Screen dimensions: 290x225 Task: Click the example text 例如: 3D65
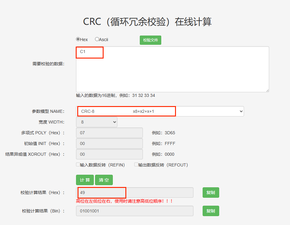click(x=163, y=133)
